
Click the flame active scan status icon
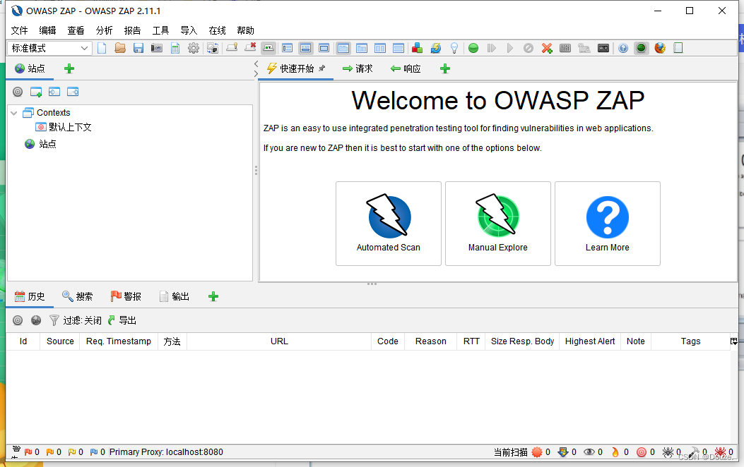615,452
